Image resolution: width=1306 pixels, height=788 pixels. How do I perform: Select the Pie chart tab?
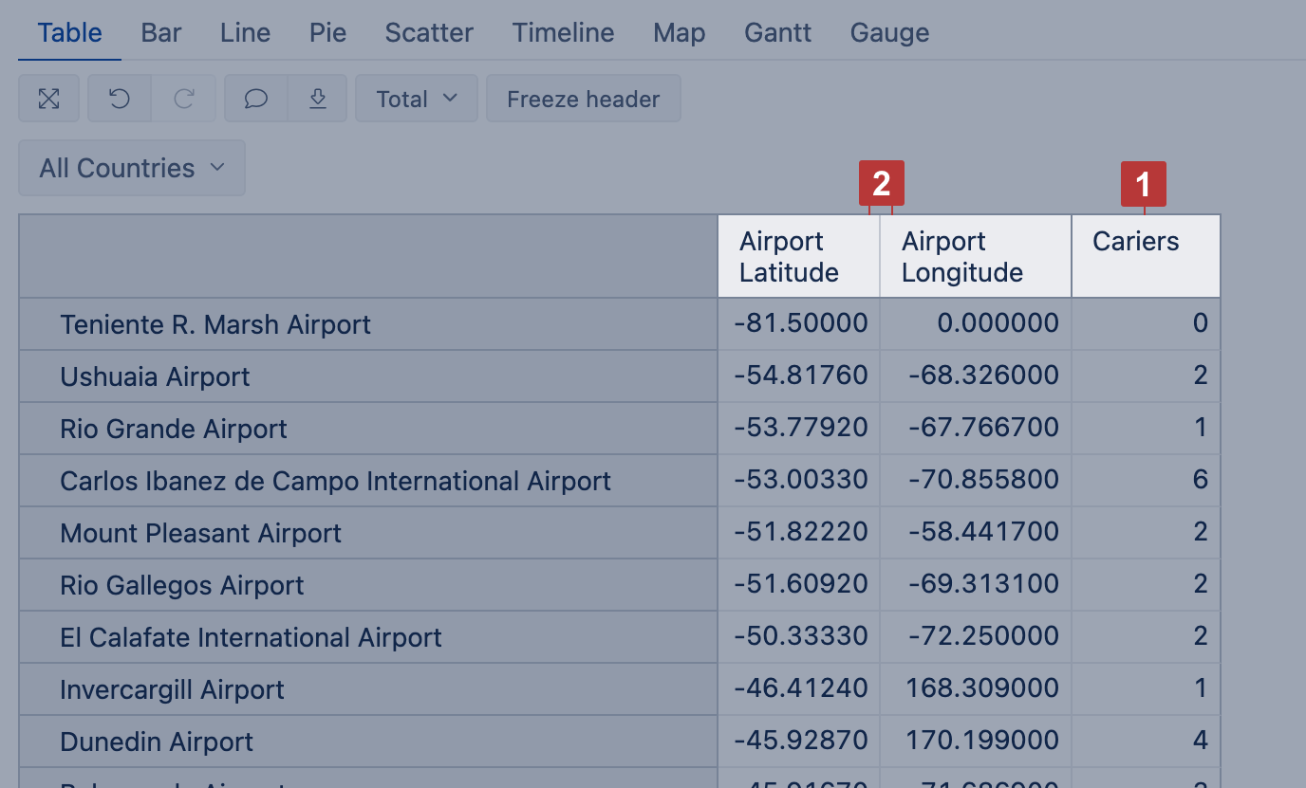point(327,32)
